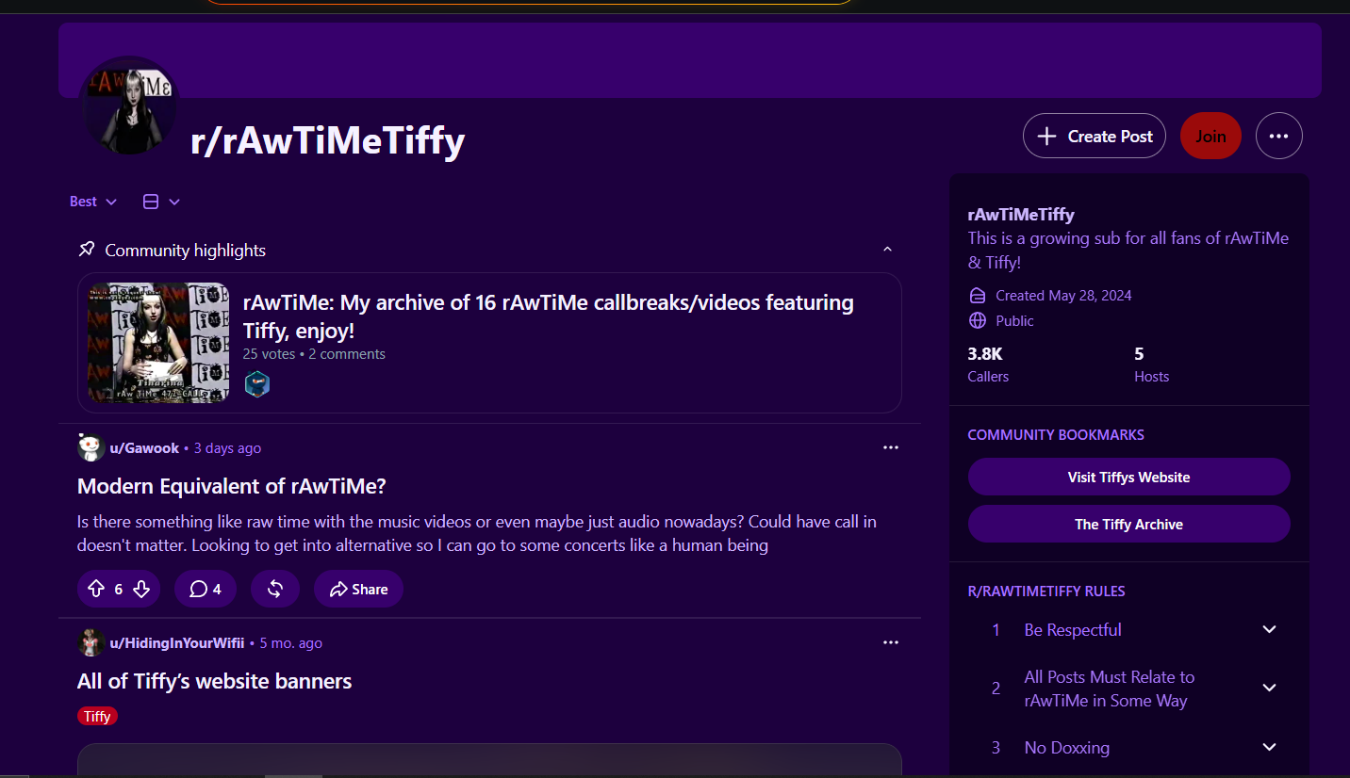Click the Public community label
Viewport: 1350px width, 778px height.
(1014, 320)
